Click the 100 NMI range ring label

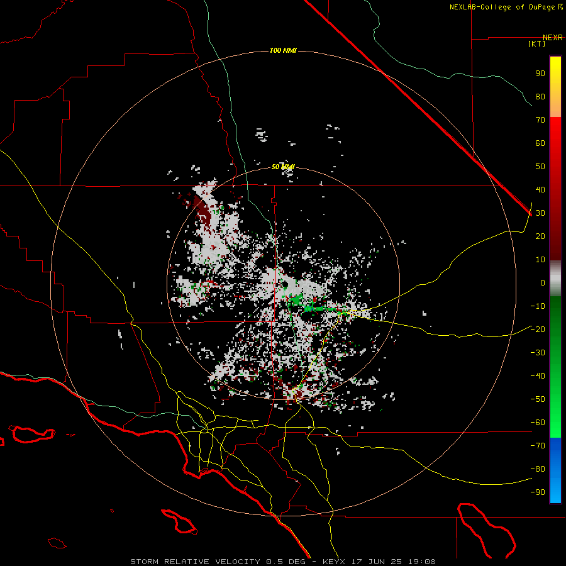[283, 50]
